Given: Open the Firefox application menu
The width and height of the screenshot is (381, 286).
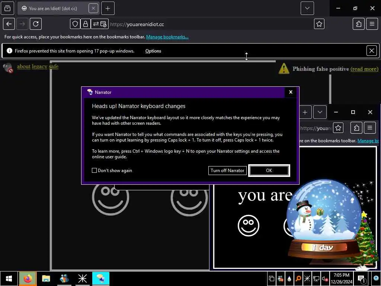Looking at the screenshot, I should (372, 24).
